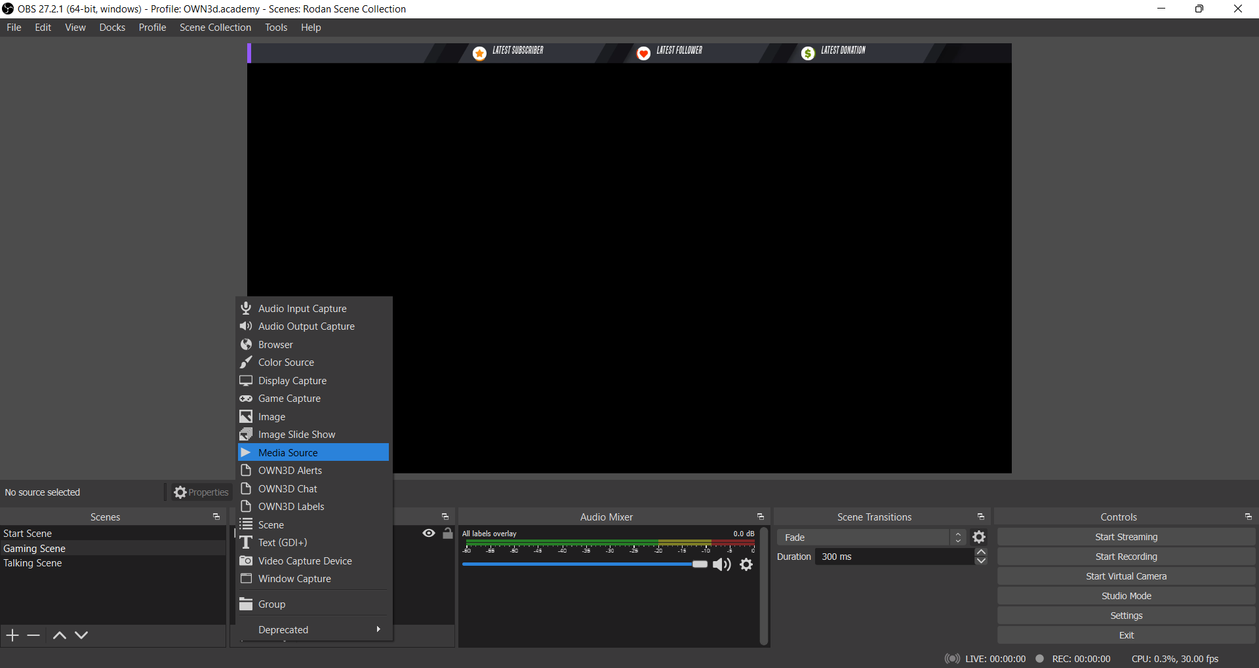
Task: Open the Scene Collection menu
Action: tap(215, 28)
